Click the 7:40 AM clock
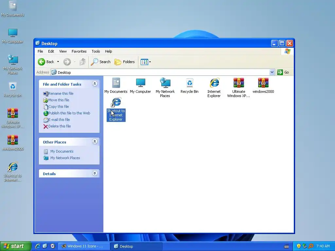Screen dimensions: 335x251 tap(323, 246)
